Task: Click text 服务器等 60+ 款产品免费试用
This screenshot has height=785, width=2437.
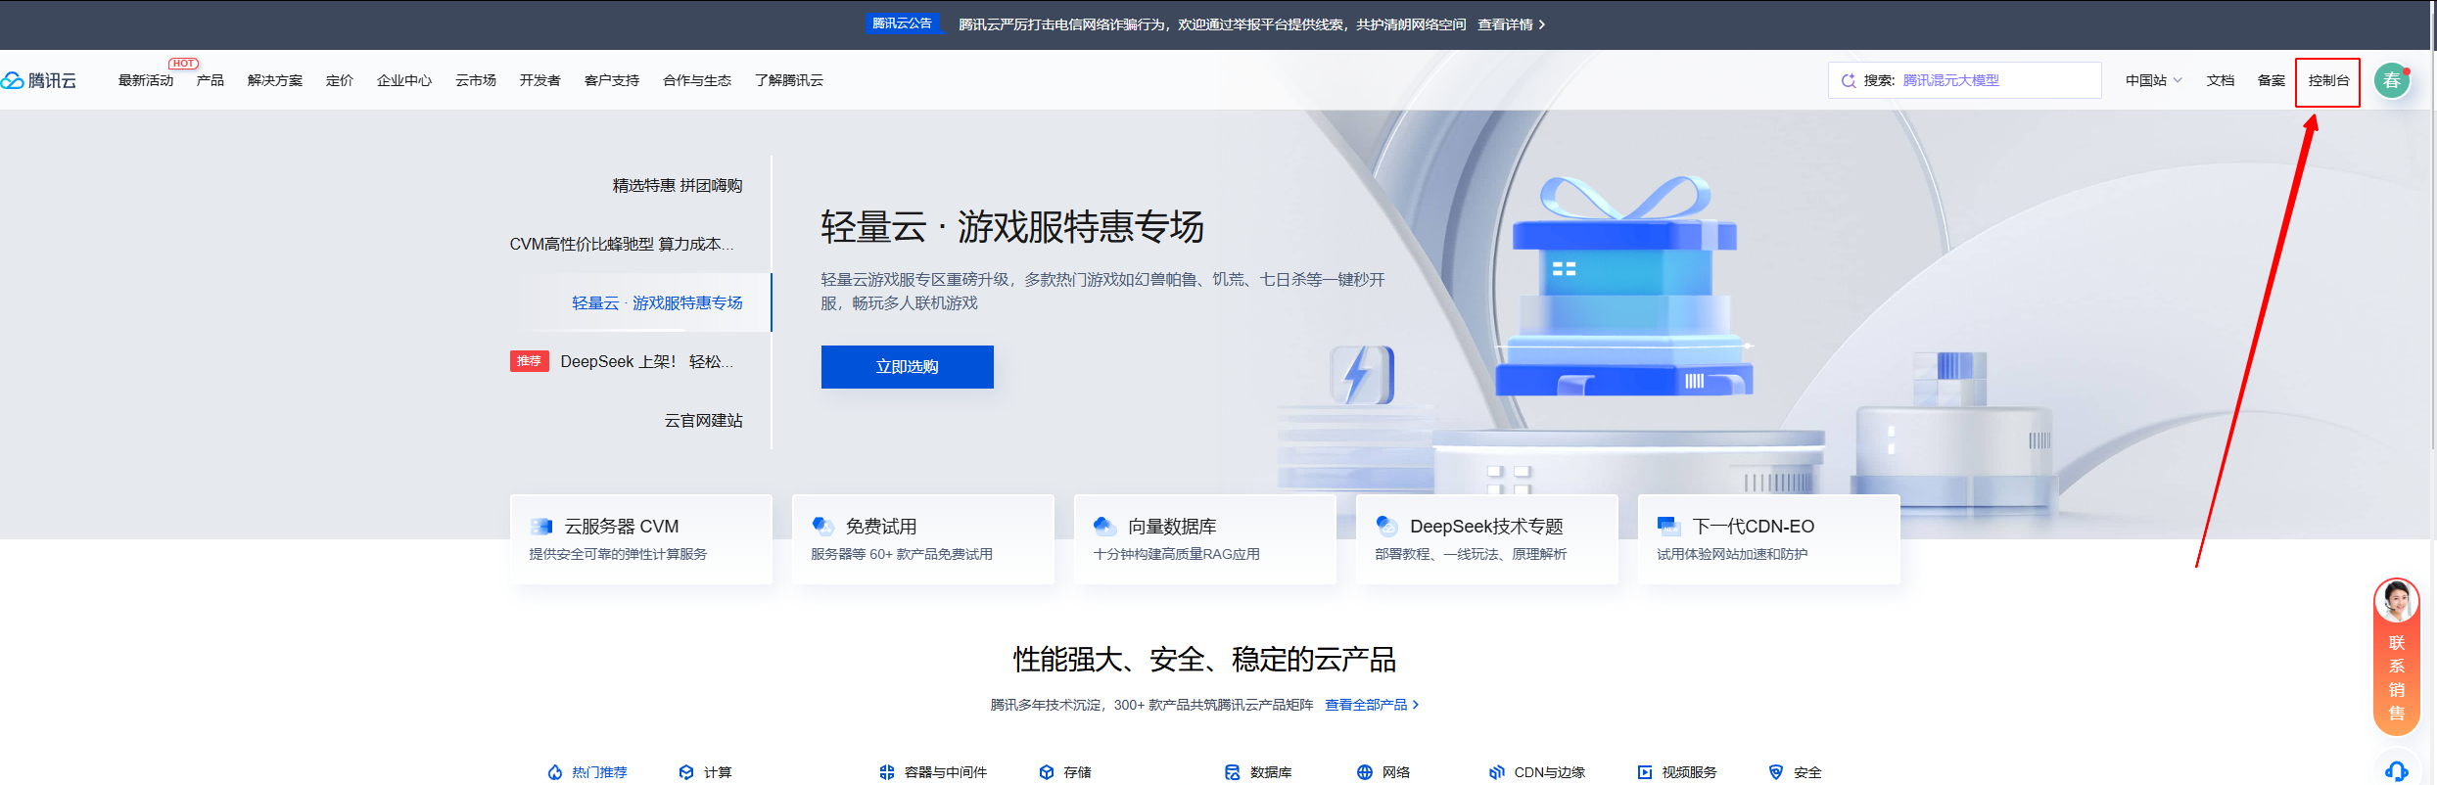Action: [x=902, y=554]
